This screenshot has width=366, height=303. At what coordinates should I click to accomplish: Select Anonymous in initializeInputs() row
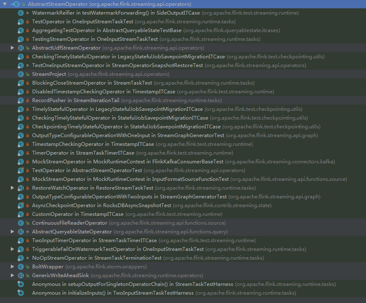click(x=183, y=293)
